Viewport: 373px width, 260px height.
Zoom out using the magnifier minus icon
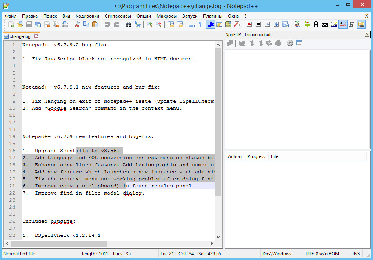point(159,24)
